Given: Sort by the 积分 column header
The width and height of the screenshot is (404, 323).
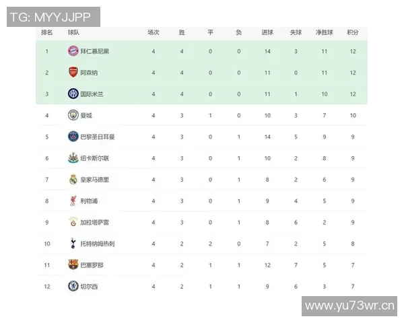Looking at the screenshot, I should pyautogui.click(x=352, y=32).
